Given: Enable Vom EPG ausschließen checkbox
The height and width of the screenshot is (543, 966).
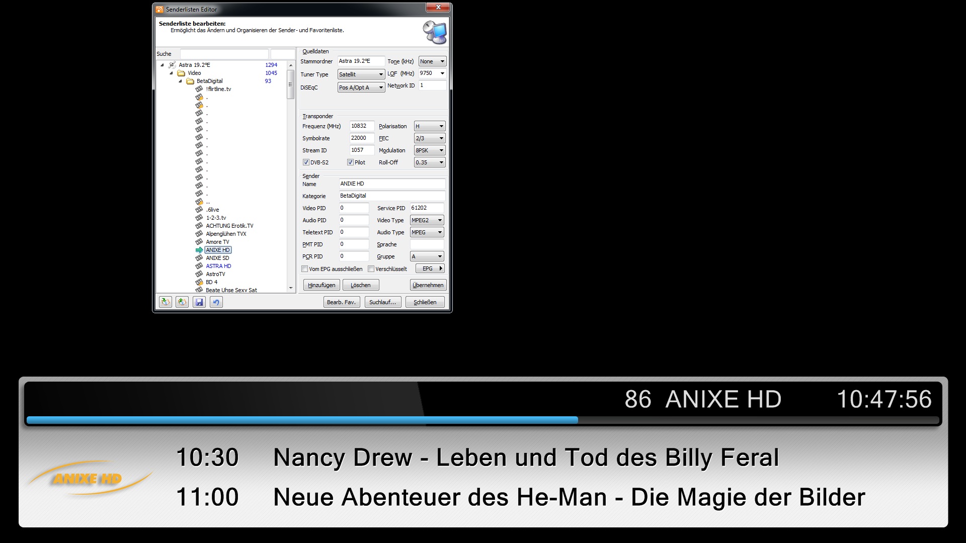Looking at the screenshot, I should click(x=305, y=269).
